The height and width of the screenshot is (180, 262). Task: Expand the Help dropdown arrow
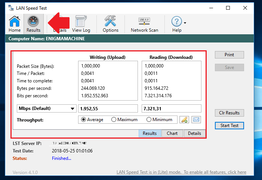[185, 23]
